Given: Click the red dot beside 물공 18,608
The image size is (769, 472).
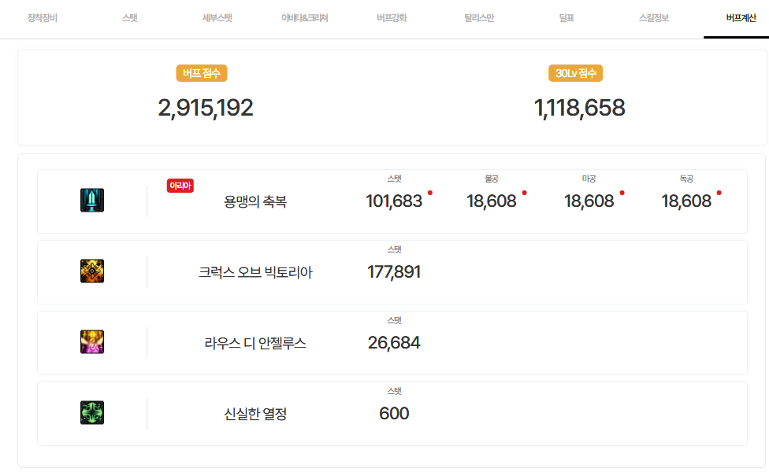Looking at the screenshot, I should click(x=525, y=193).
